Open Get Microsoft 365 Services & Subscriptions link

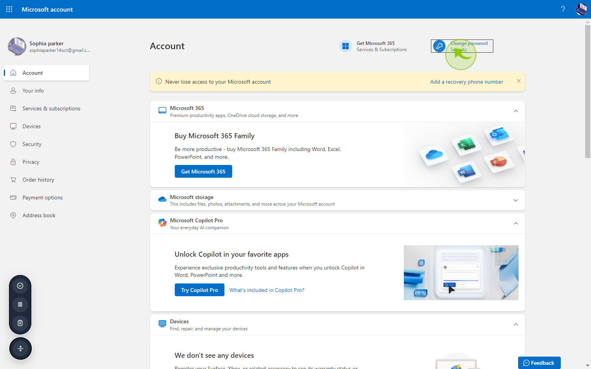pos(374,46)
